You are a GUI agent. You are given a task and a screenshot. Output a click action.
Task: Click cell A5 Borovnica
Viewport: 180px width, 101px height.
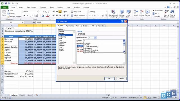[11, 39]
